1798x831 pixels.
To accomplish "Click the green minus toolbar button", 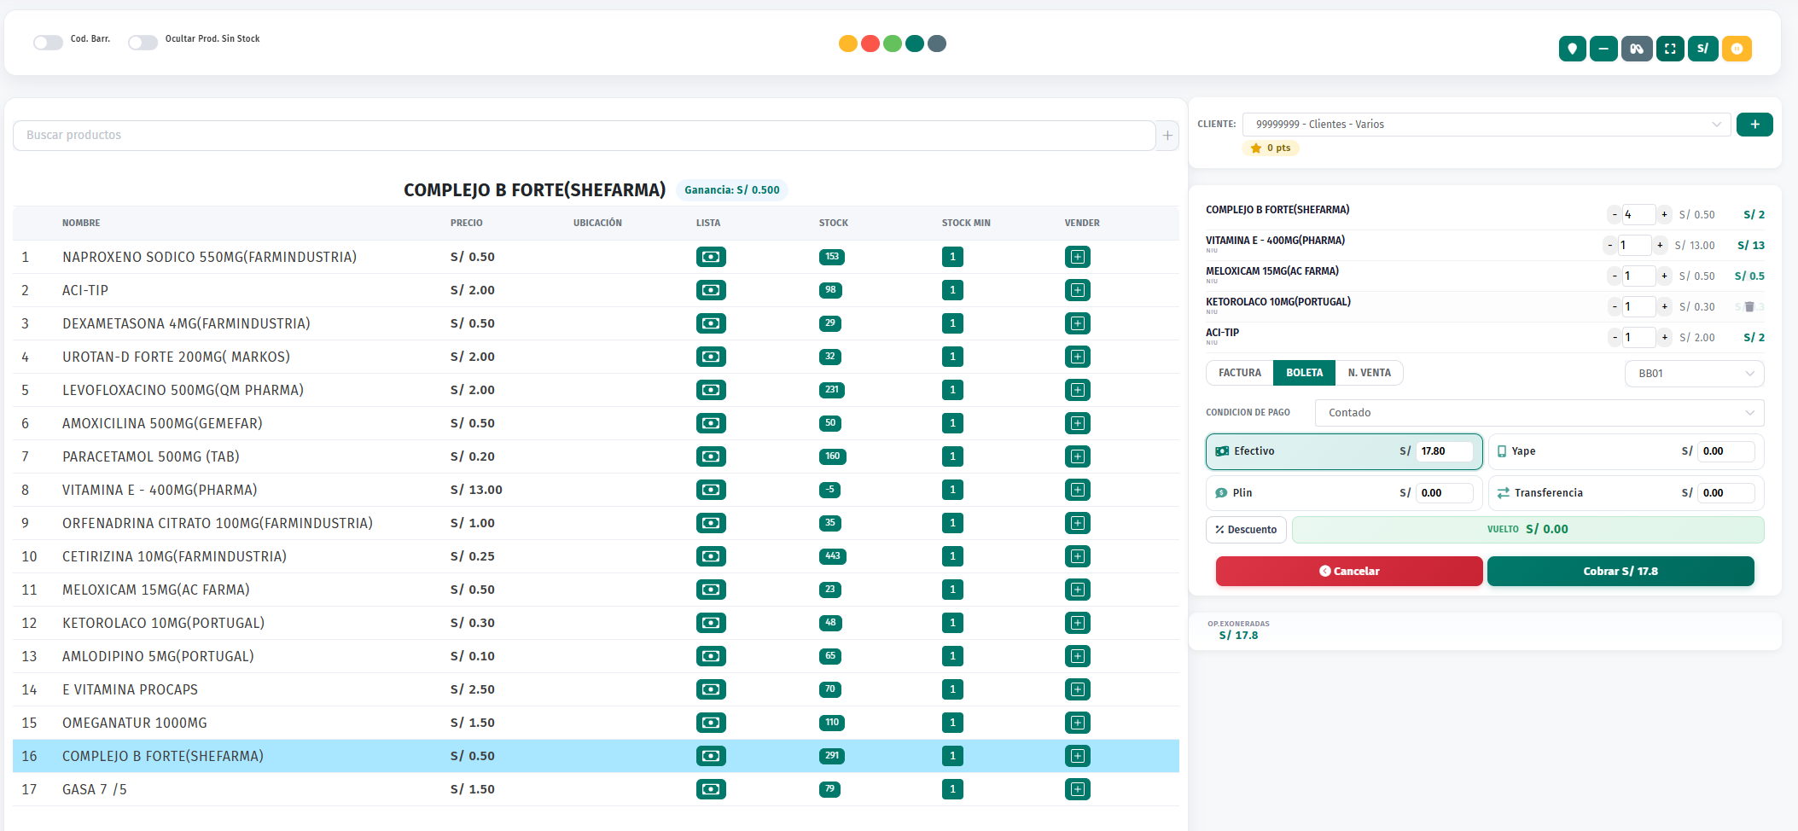I will coord(1603,49).
